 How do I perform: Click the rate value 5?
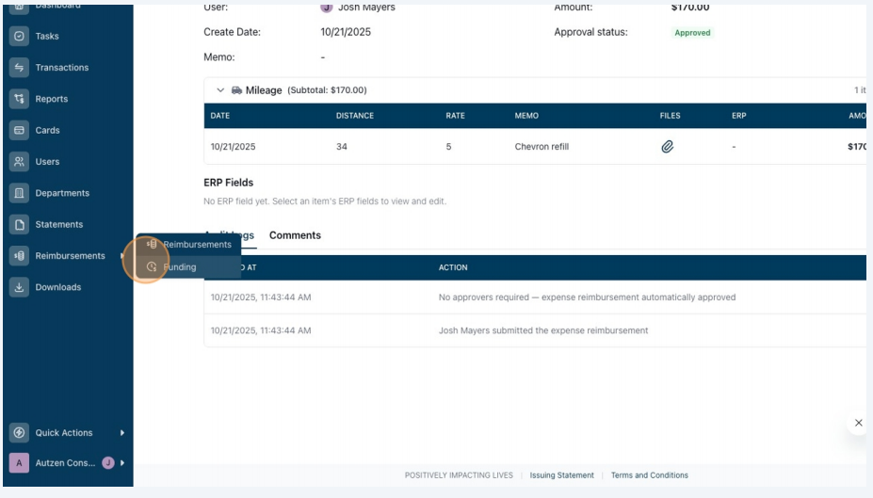pos(448,147)
